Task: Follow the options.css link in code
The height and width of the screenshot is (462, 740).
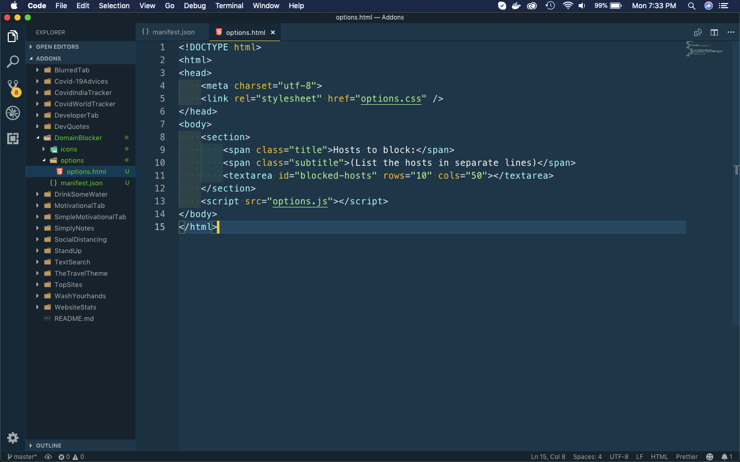Action: [x=391, y=99]
